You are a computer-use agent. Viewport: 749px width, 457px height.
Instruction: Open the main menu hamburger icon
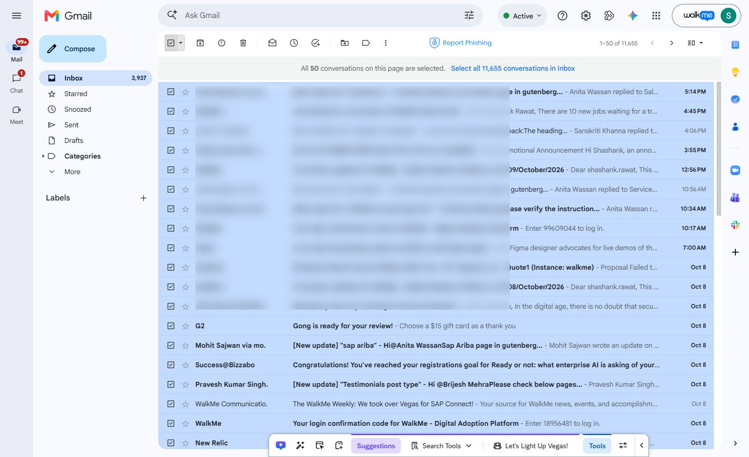pos(17,16)
